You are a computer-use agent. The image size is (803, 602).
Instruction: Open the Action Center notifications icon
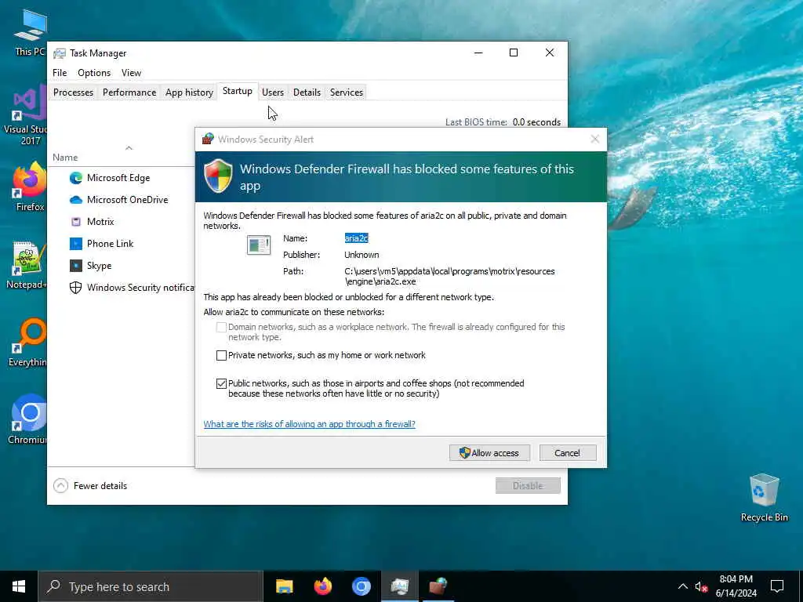[777, 586]
